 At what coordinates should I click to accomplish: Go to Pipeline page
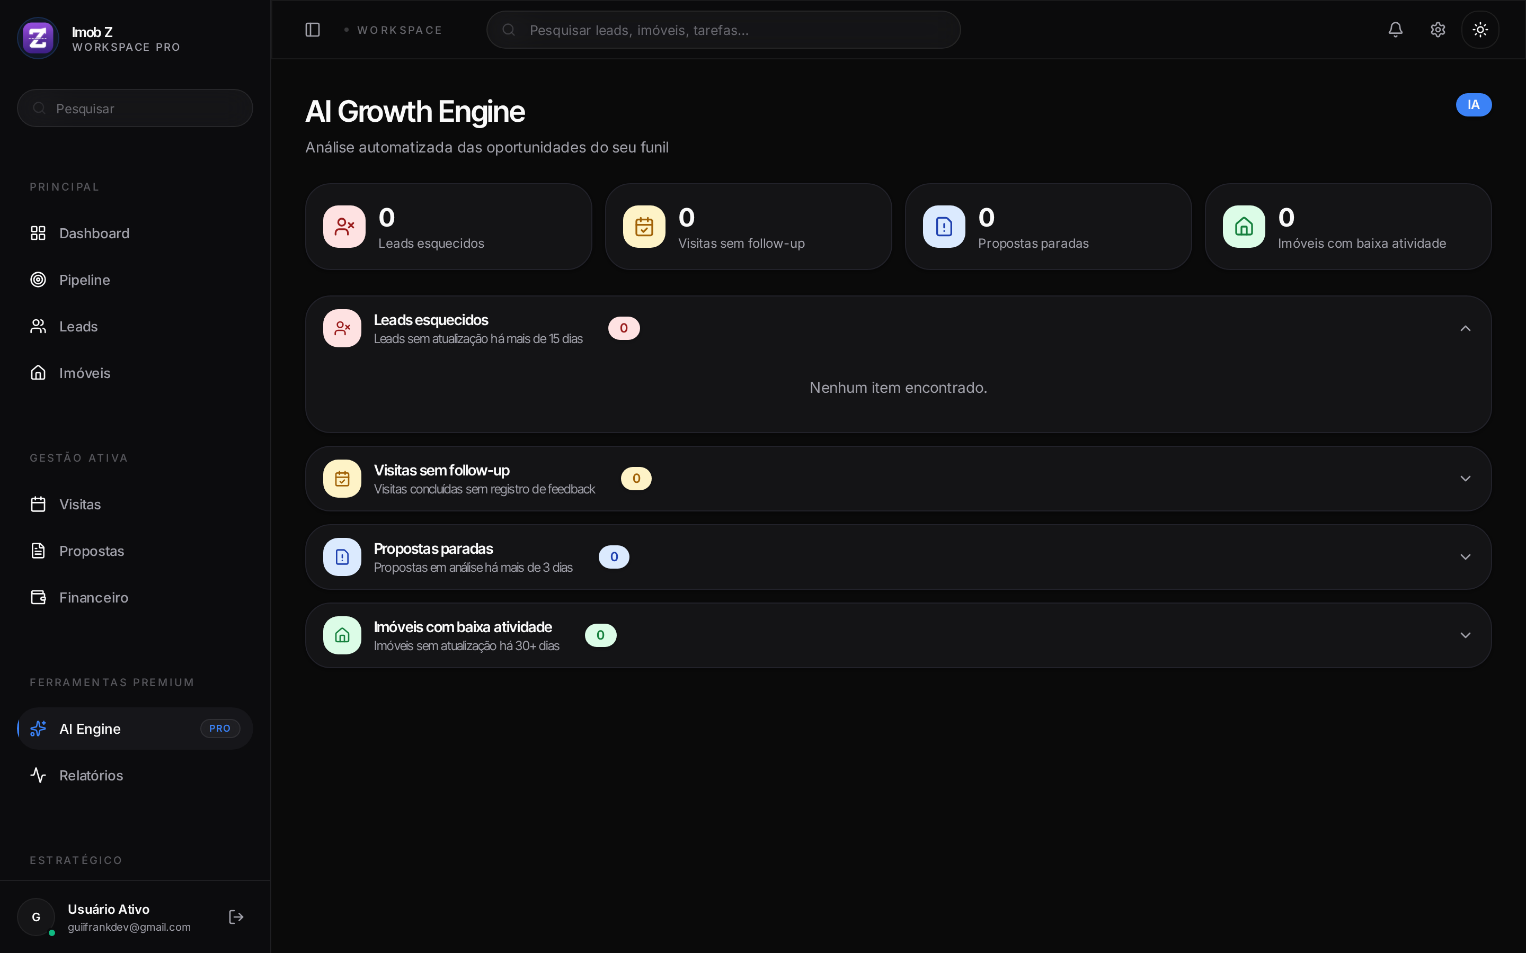tap(135, 280)
